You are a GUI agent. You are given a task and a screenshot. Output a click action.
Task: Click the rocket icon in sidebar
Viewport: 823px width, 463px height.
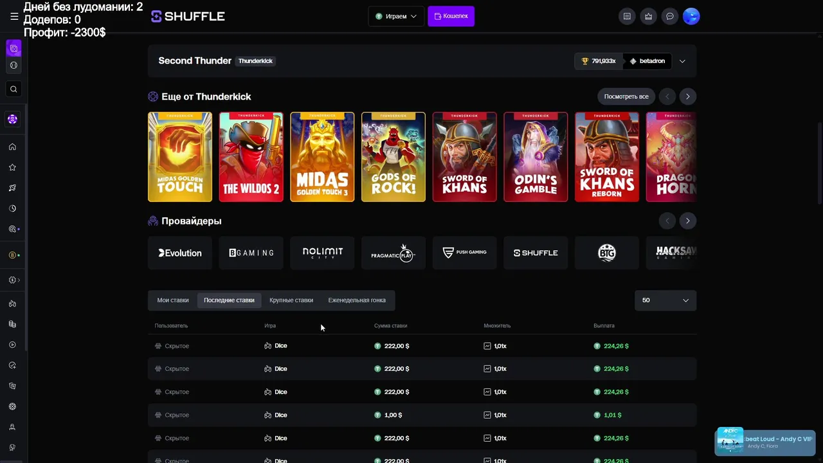[12, 188]
